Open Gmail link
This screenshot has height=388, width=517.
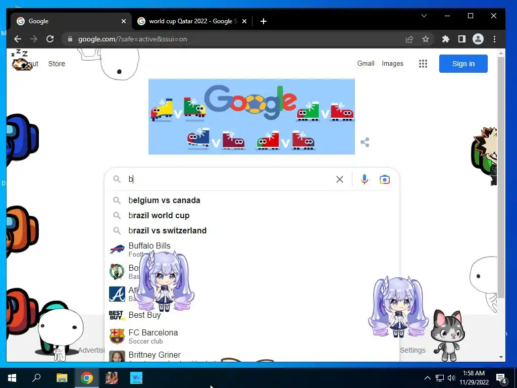[x=366, y=63]
